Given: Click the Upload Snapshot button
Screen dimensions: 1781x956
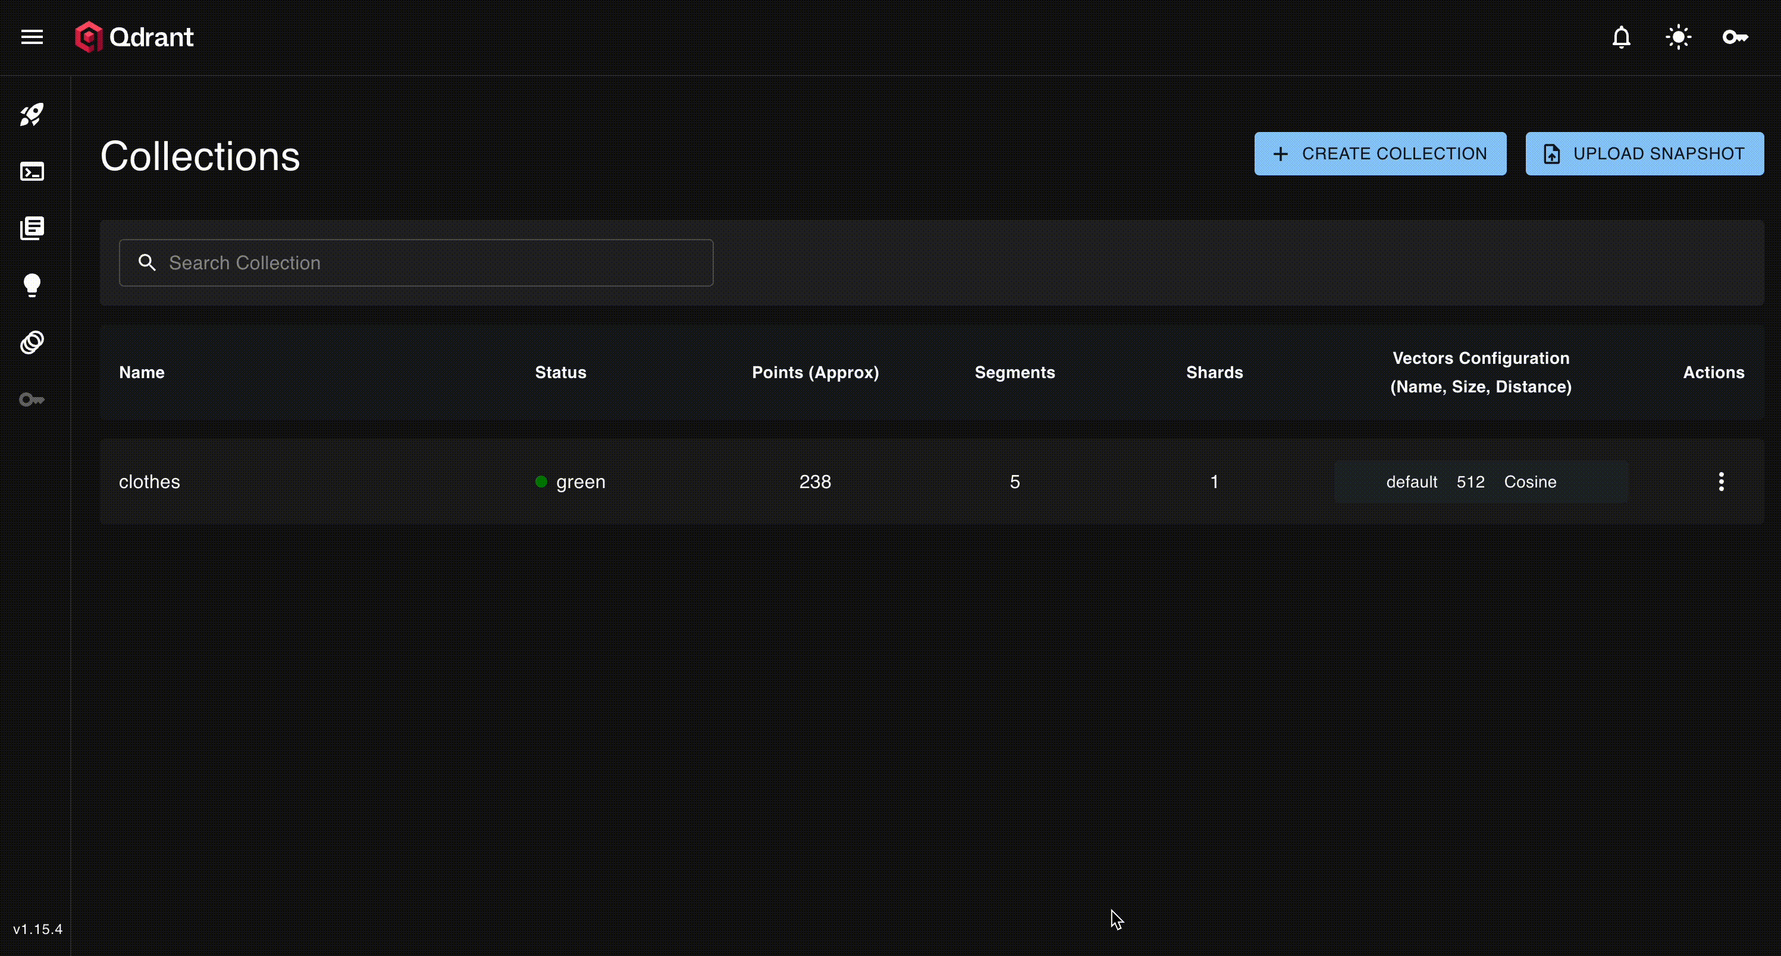Looking at the screenshot, I should pos(1644,153).
